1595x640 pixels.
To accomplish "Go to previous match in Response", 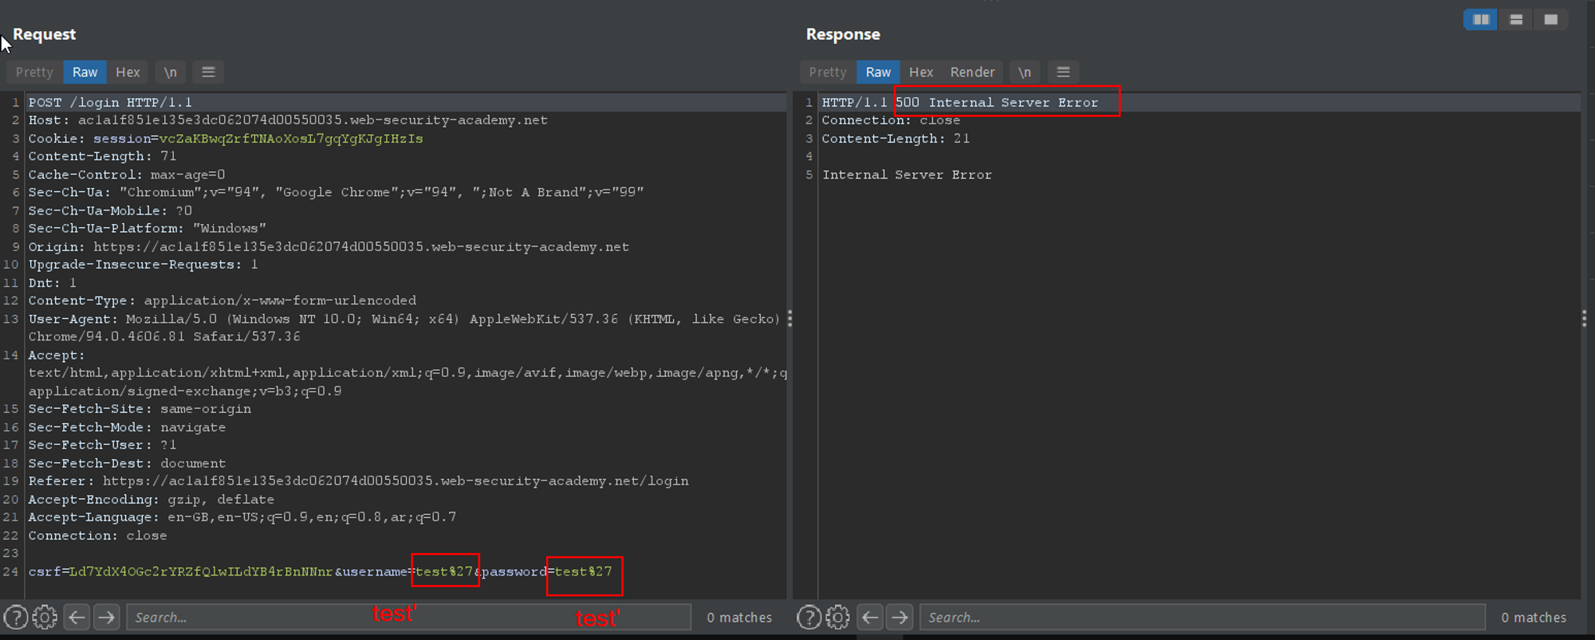I will (870, 617).
